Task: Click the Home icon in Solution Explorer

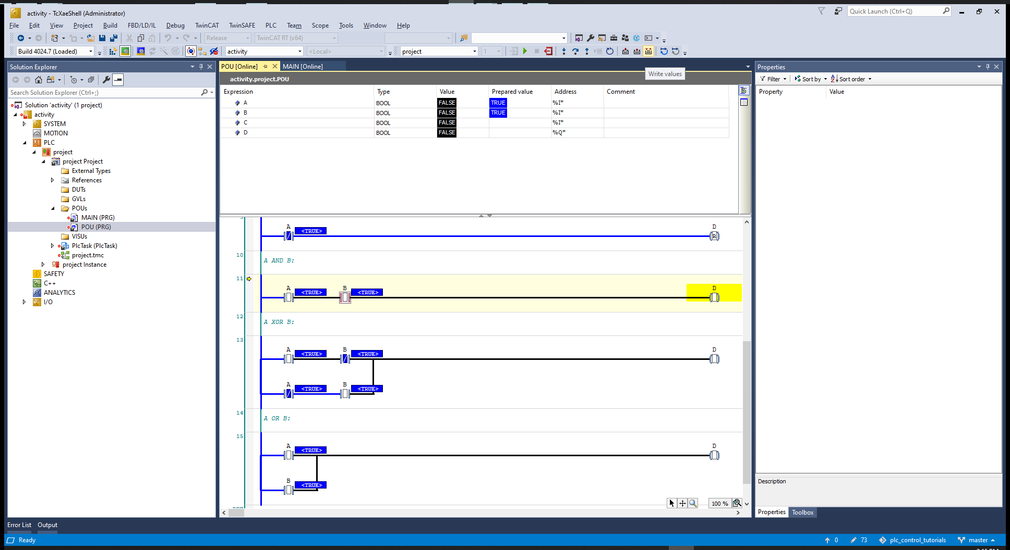Action: (39, 80)
